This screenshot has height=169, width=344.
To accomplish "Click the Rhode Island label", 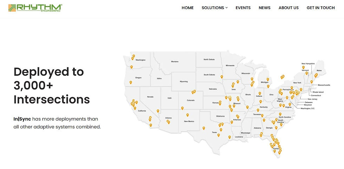I will coord(318,92).
